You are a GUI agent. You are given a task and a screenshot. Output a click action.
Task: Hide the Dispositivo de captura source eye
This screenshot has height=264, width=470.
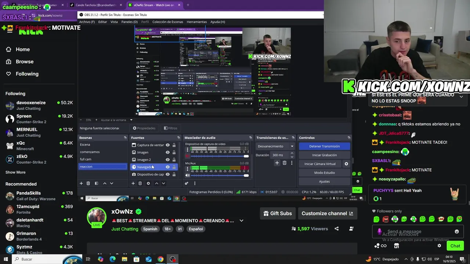[x=167, y=175]
